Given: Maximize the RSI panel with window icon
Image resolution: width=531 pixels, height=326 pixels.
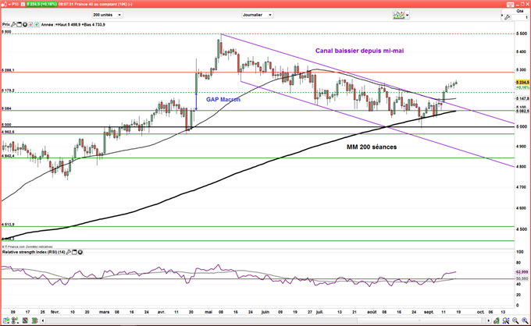Looking at the screenshot, I should 74,252.
